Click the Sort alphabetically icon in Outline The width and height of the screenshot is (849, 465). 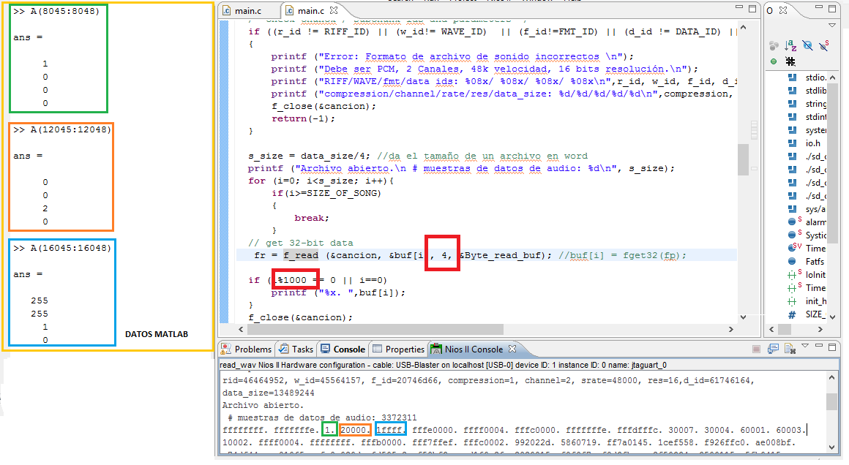[790, 45]
